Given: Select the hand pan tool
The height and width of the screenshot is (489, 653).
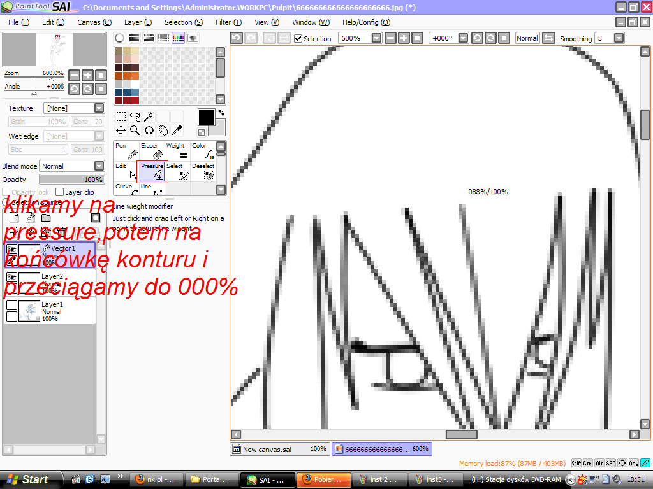Looking at the screenshot, I should click(x=163, y=131).
